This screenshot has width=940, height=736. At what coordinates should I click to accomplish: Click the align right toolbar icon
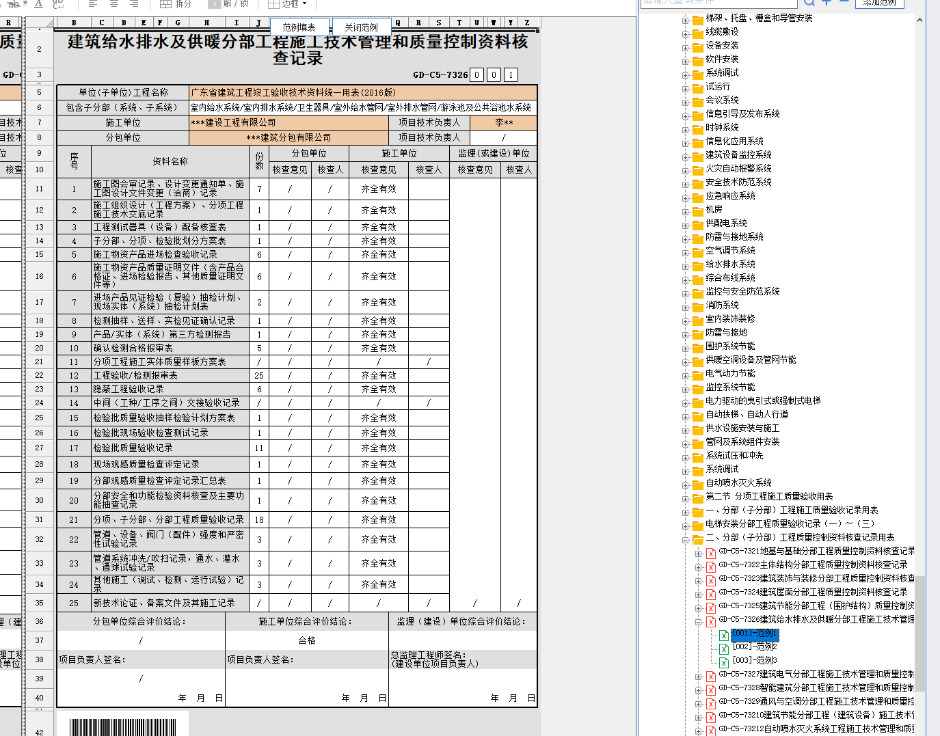click(134, 3)
